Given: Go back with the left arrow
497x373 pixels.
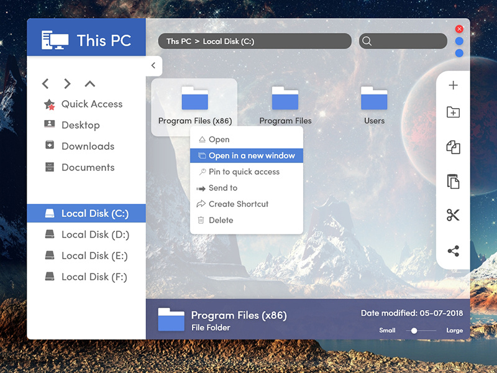Looking at the screenshot, I should pyautogui.click(x=45, y=84).
